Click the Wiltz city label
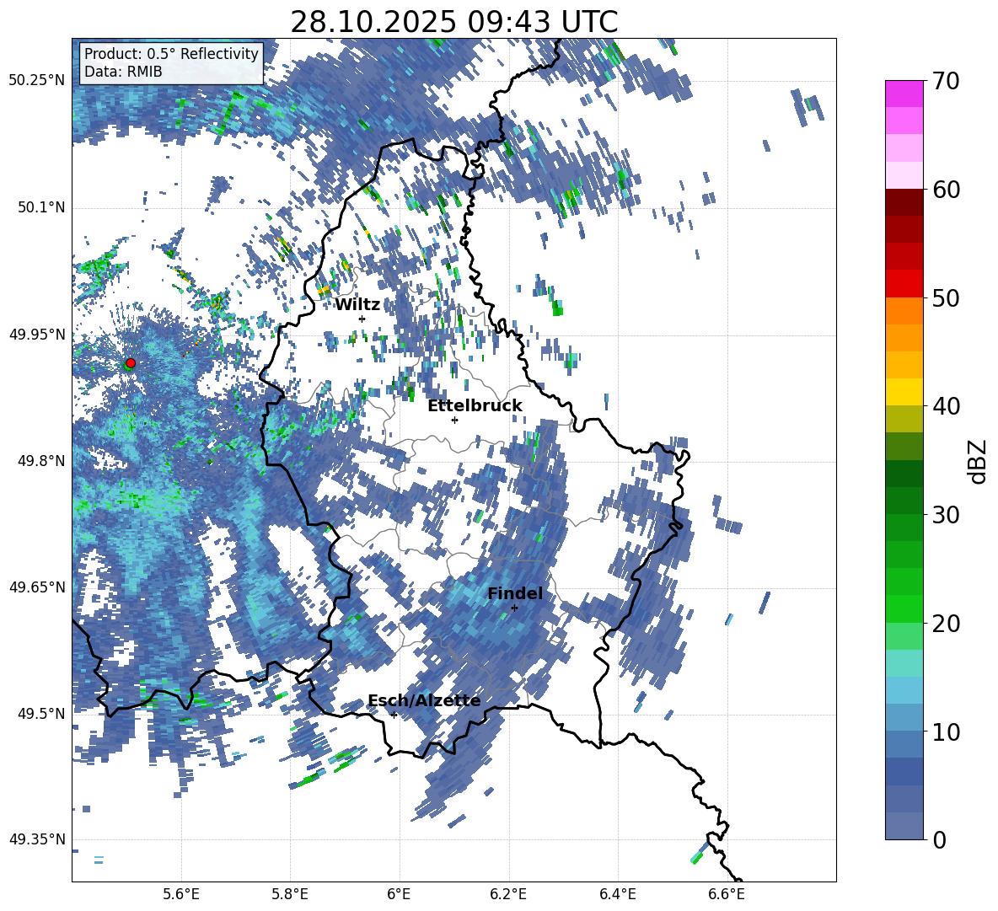998x911 pixels. (x=357, y=305)
